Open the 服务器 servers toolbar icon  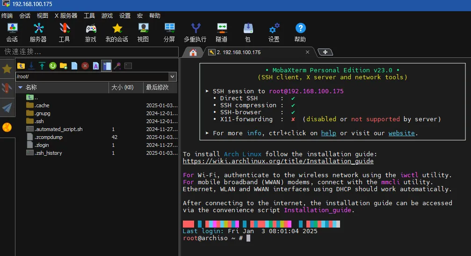click(x=38, y=32)
